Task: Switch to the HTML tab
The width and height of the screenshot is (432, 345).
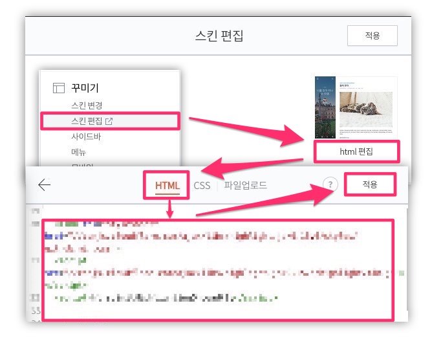Action: pyautogui.click(x=167, y=186)
